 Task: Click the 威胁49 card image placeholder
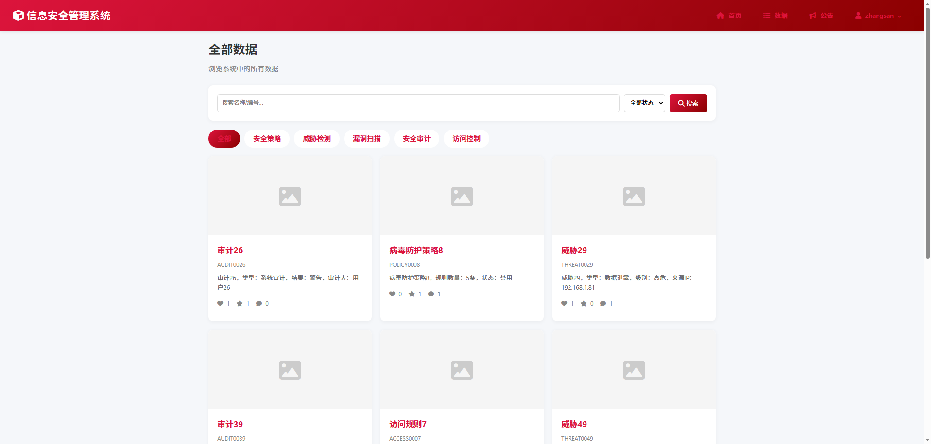(634, 370)
